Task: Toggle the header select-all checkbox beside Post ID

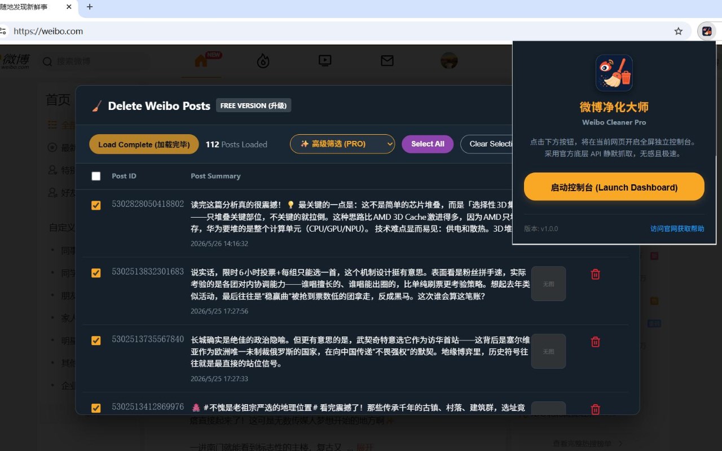Action: pos(96,176)
